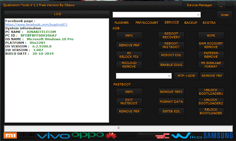
Task: Click the Samsung logo
Action: point(218,135)
